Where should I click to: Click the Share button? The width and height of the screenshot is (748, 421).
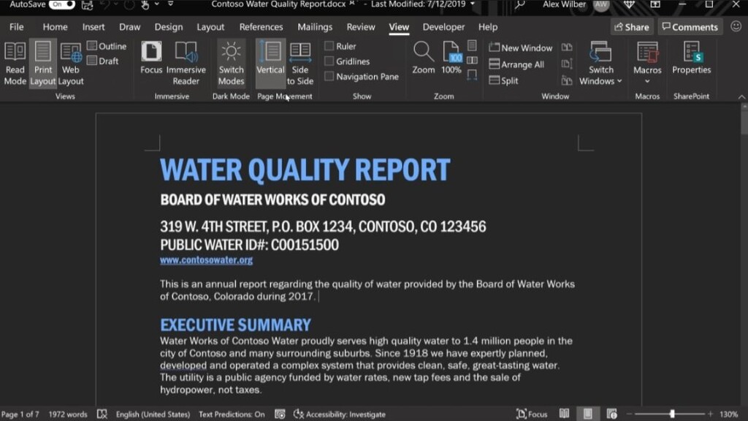631,27
